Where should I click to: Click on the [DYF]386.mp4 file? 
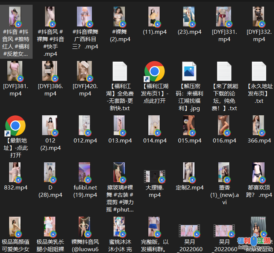point(50,71)
